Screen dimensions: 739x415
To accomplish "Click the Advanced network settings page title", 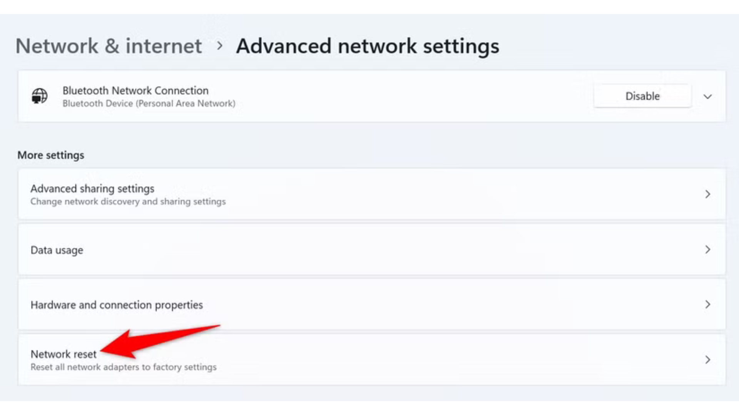I will click(x=368, y=46).
